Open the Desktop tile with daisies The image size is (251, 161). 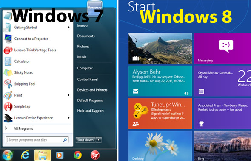(x=160, y=146)
